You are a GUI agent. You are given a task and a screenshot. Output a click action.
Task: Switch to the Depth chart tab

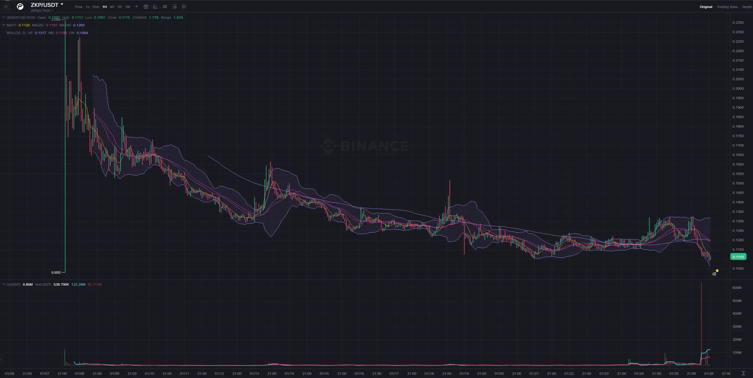point(749,7)
